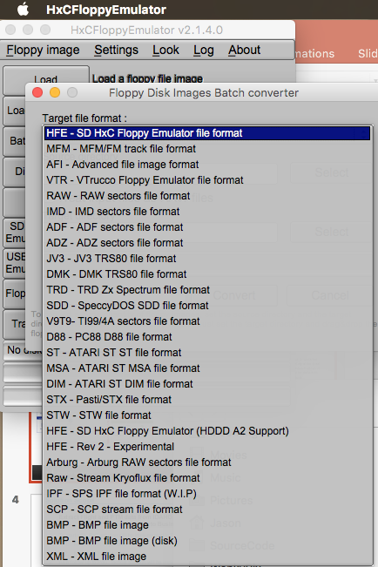378x567 pixels.
Task: Choose V9T9- TI99/4A sectors file format
Action: click(x=207, y=321)
